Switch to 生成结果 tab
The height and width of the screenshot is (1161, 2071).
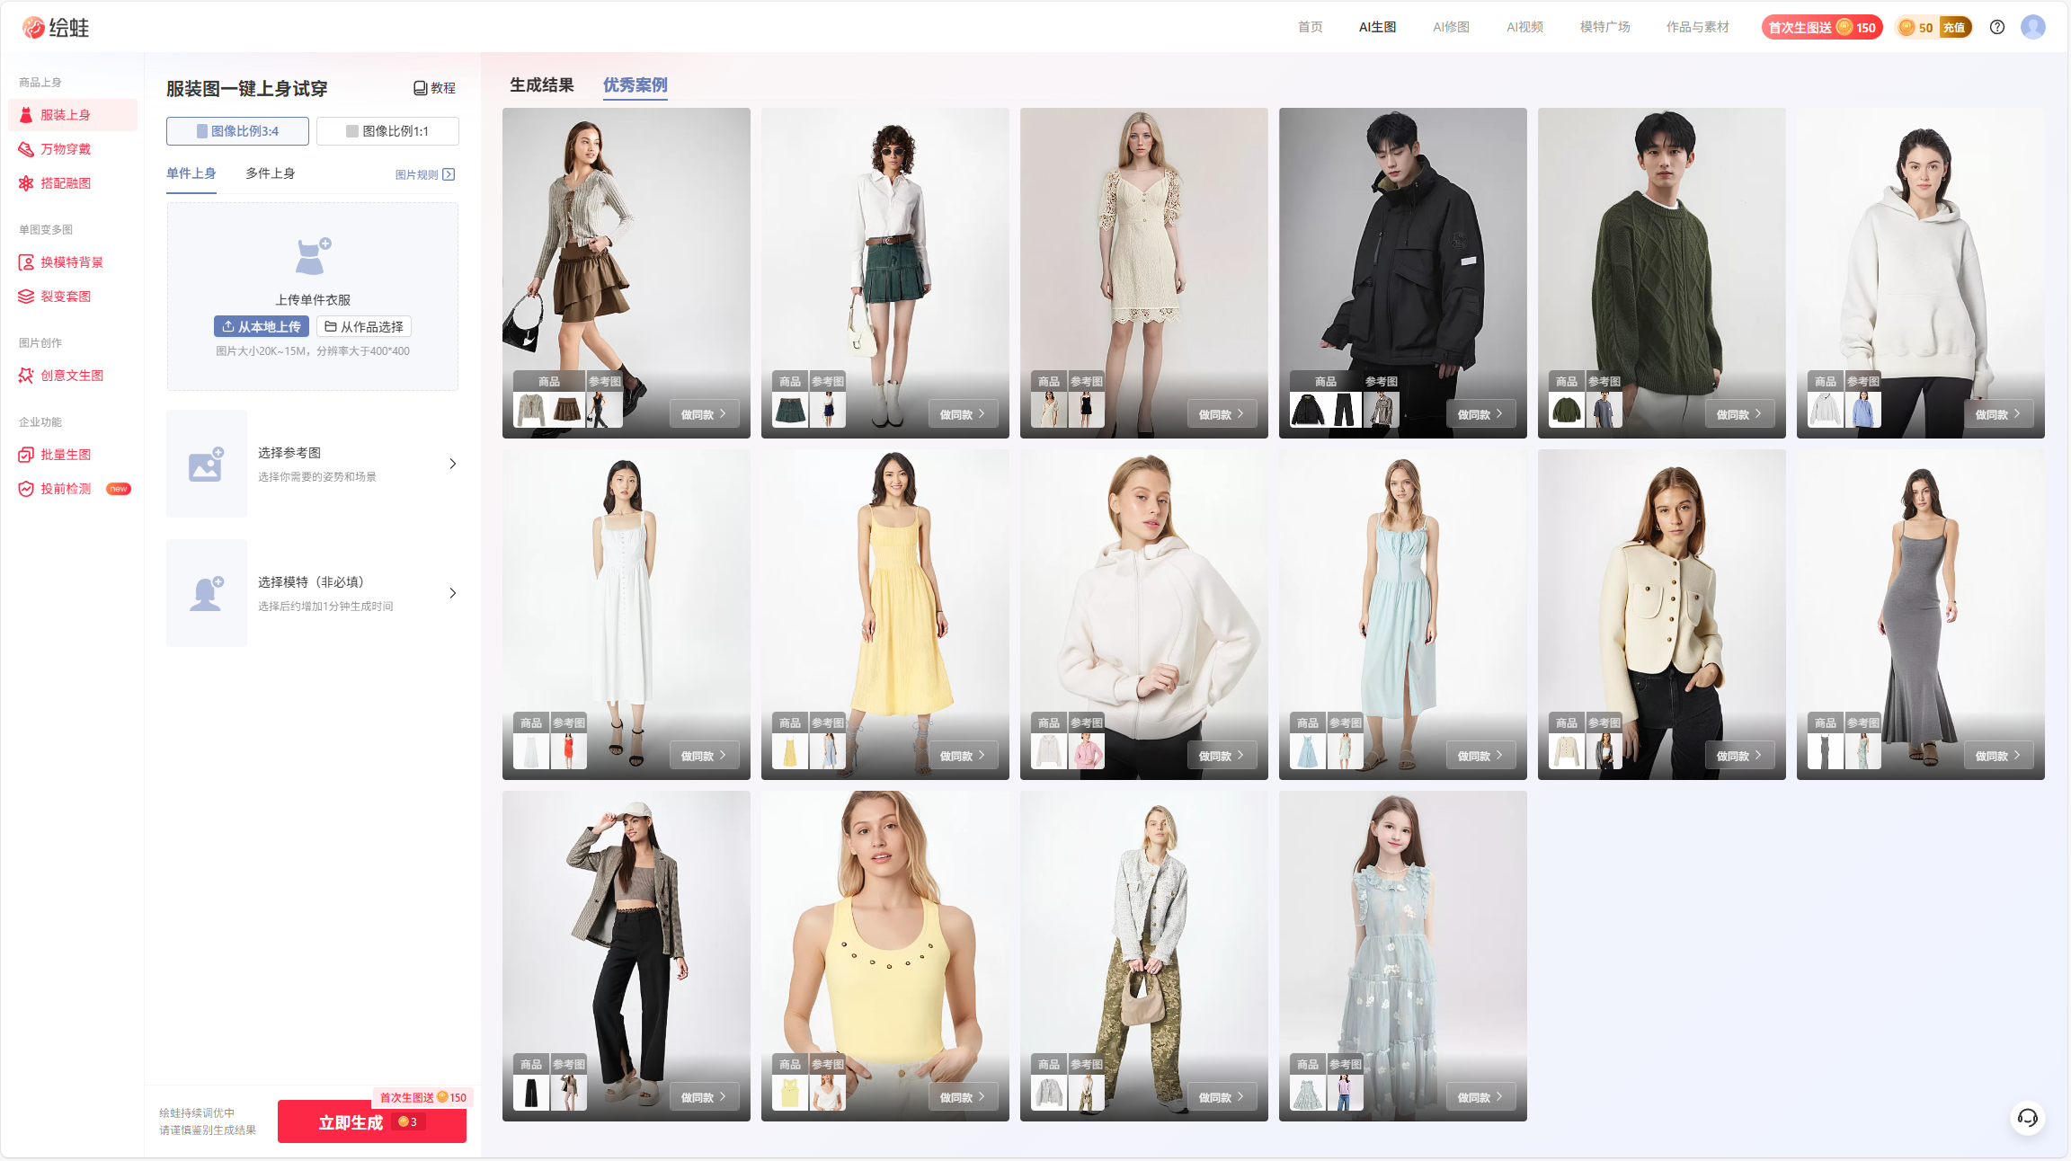[542, 85]
